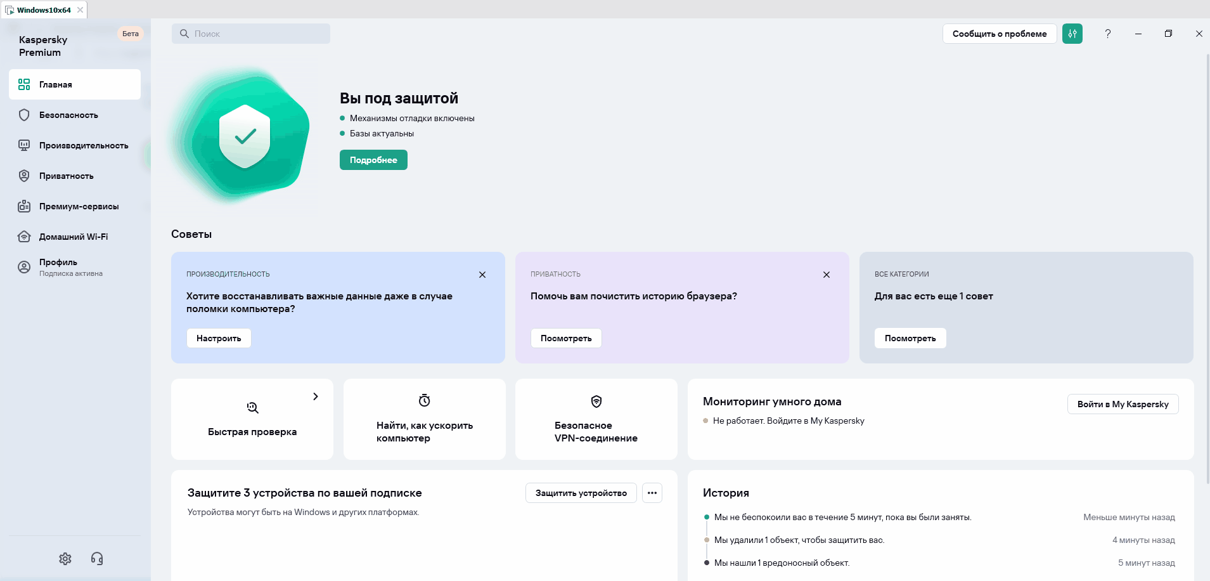Screen dimensions: 1210x581
Task: Open Домашний Wi-Fi section
Action: (x=75, y=237)
